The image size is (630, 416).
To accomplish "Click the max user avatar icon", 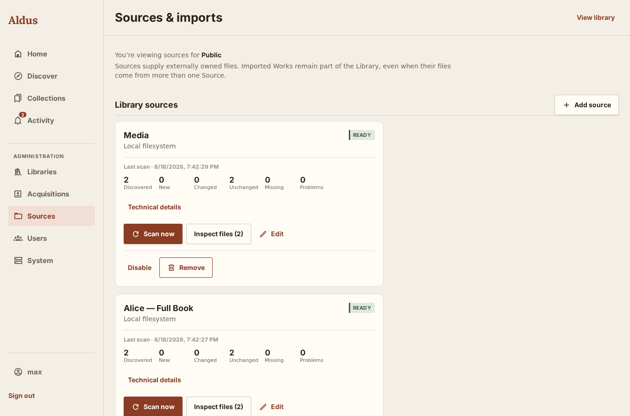I will point(18,372).
